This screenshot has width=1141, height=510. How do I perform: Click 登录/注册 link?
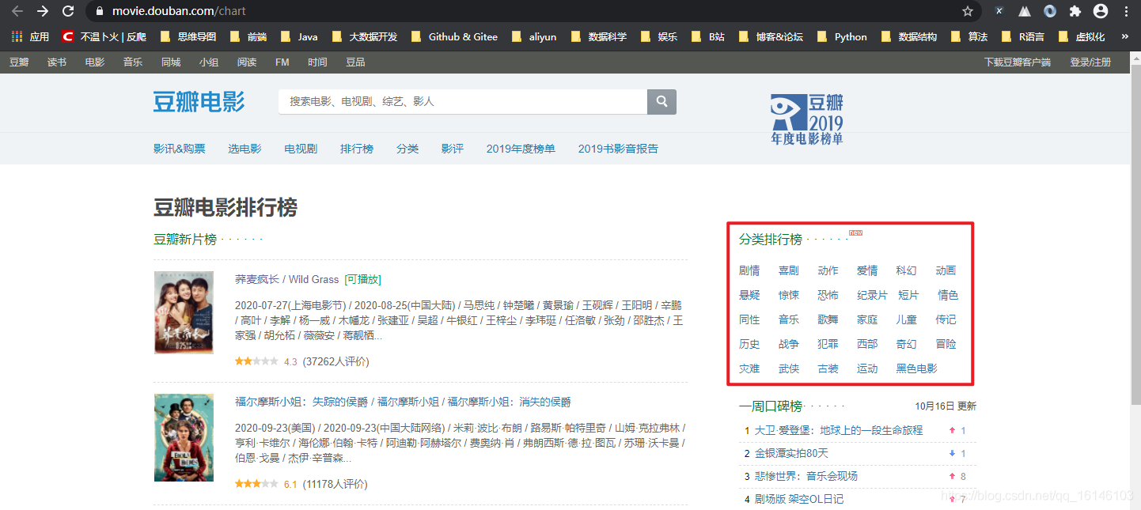[1090, 62]
